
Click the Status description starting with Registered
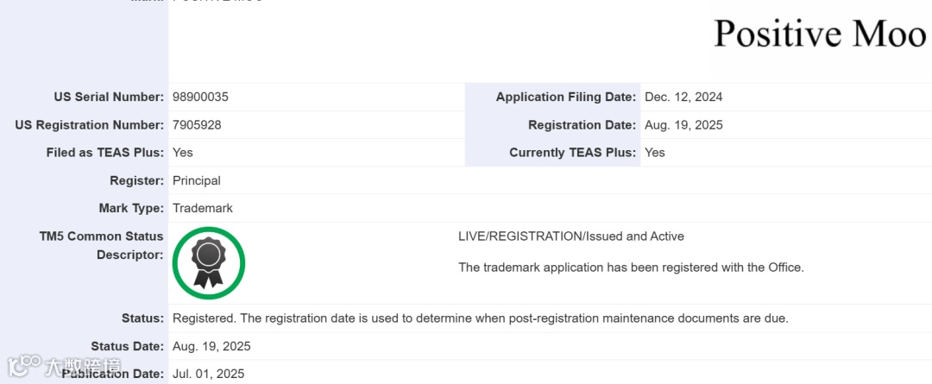point(480,318)
